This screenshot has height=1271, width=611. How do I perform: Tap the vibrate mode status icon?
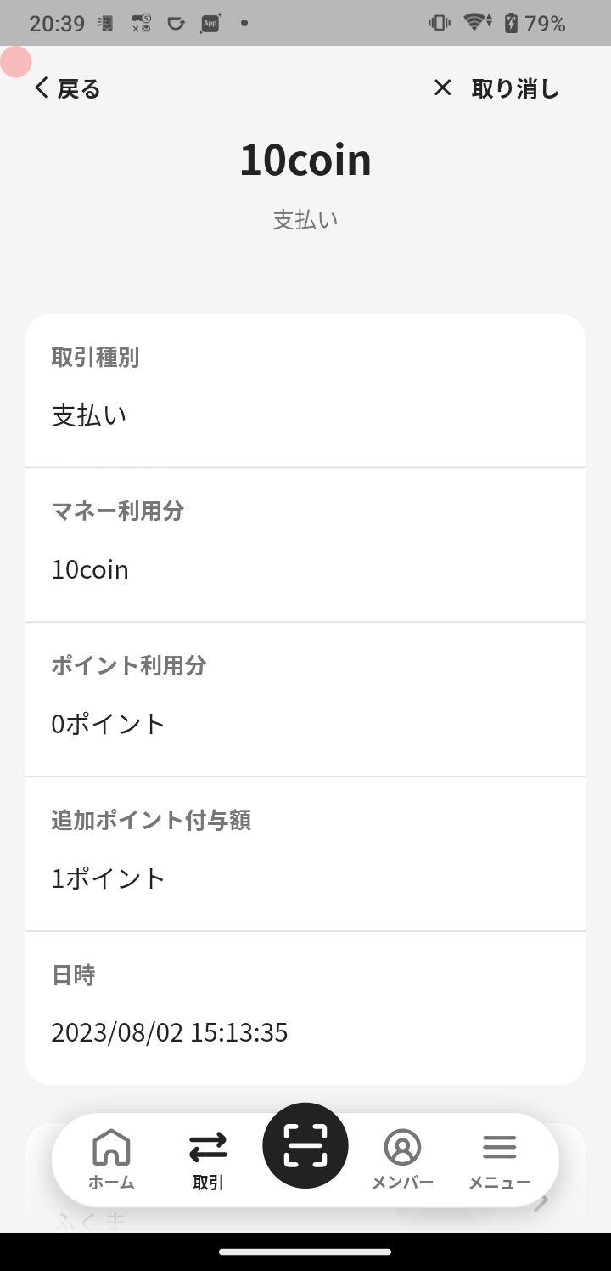[440, 23]
